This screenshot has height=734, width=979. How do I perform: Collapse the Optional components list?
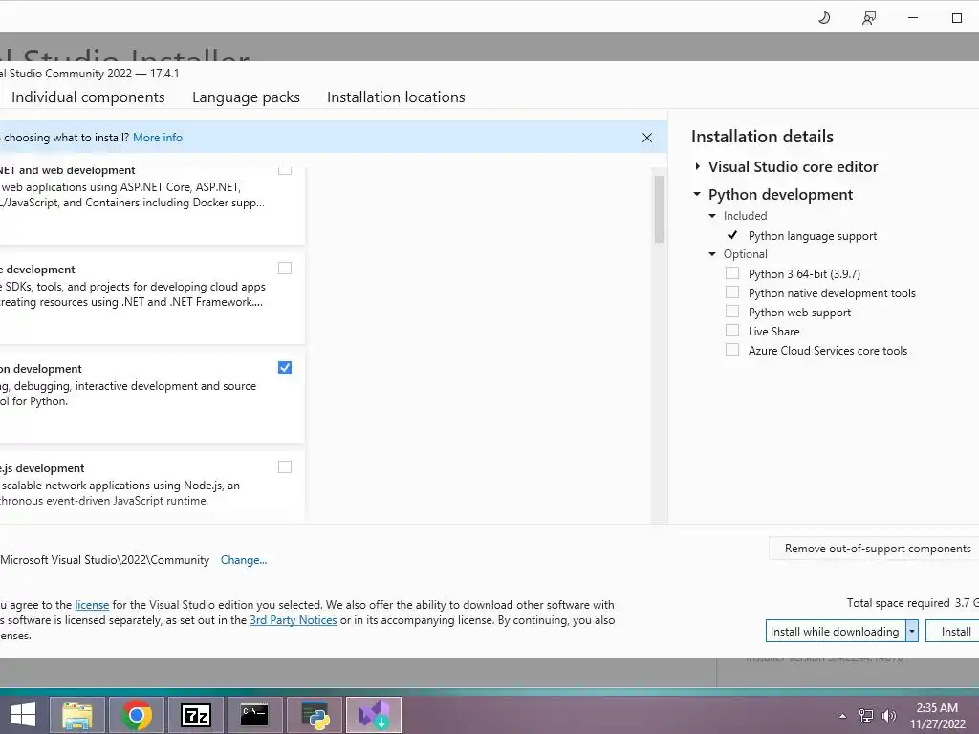(x=712, y=254)
